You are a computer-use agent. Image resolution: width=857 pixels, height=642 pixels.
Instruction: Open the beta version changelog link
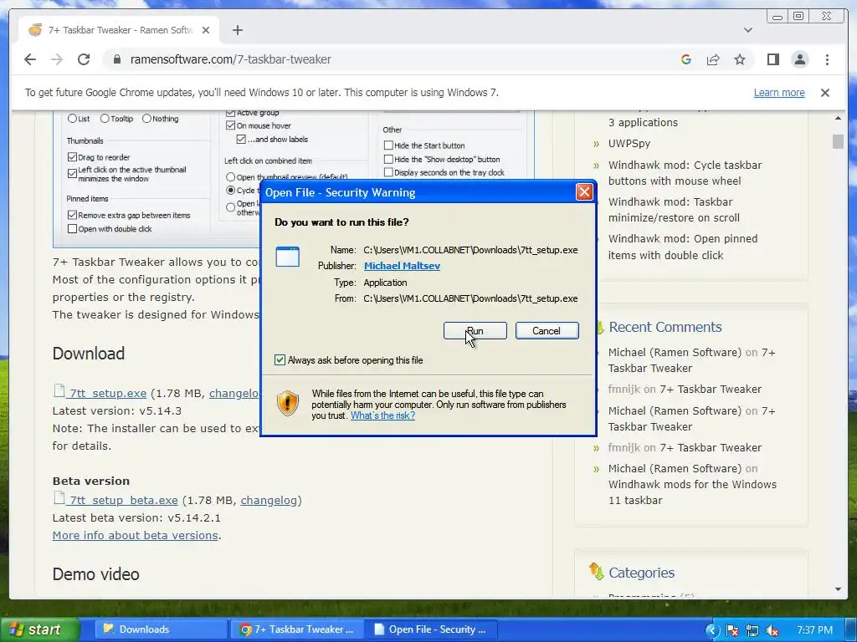pyautogui.click(x=269, y=500)
